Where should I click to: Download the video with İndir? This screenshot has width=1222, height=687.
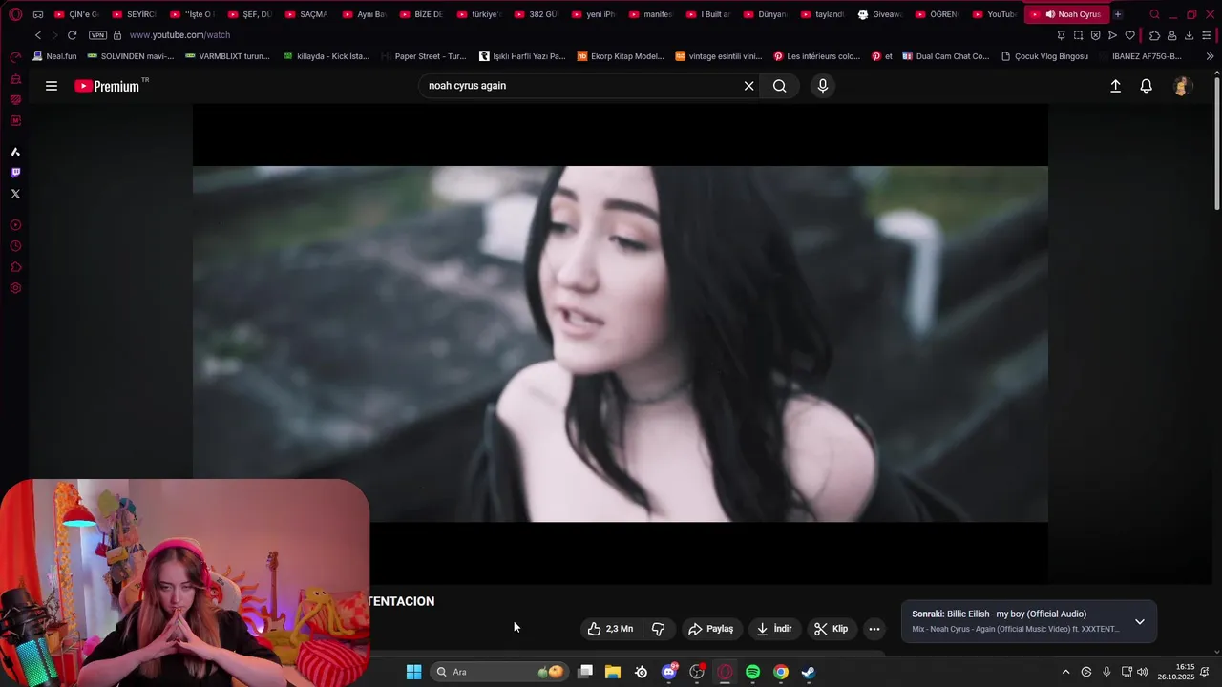pos(774,629)
